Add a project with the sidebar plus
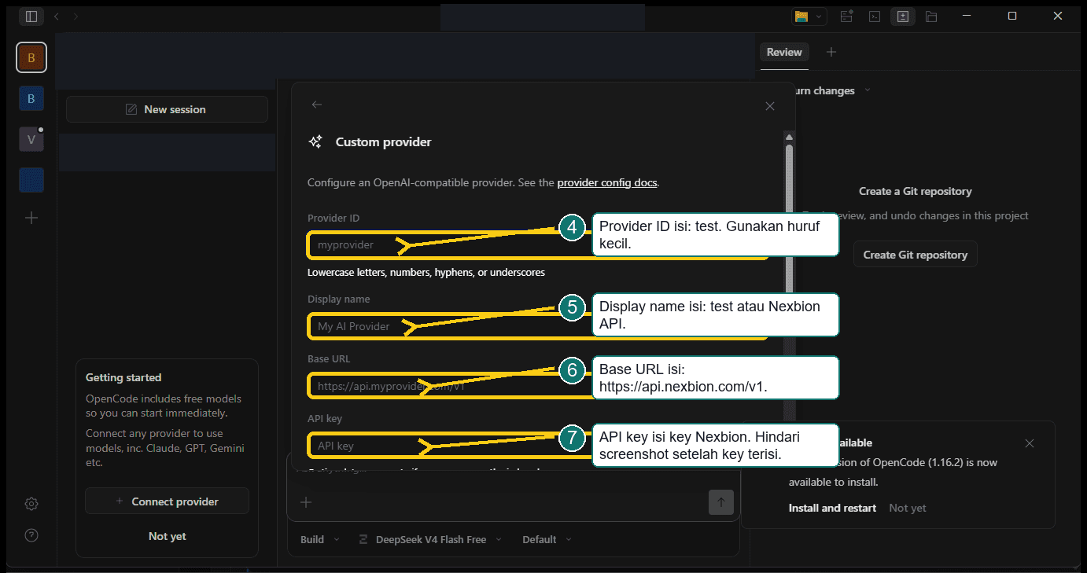This screenshot has width=1087, height=573. [x=31, y=218]
